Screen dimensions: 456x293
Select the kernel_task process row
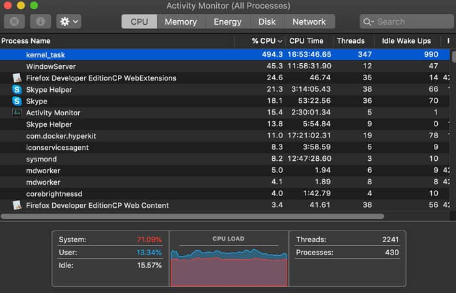[225, 55]
